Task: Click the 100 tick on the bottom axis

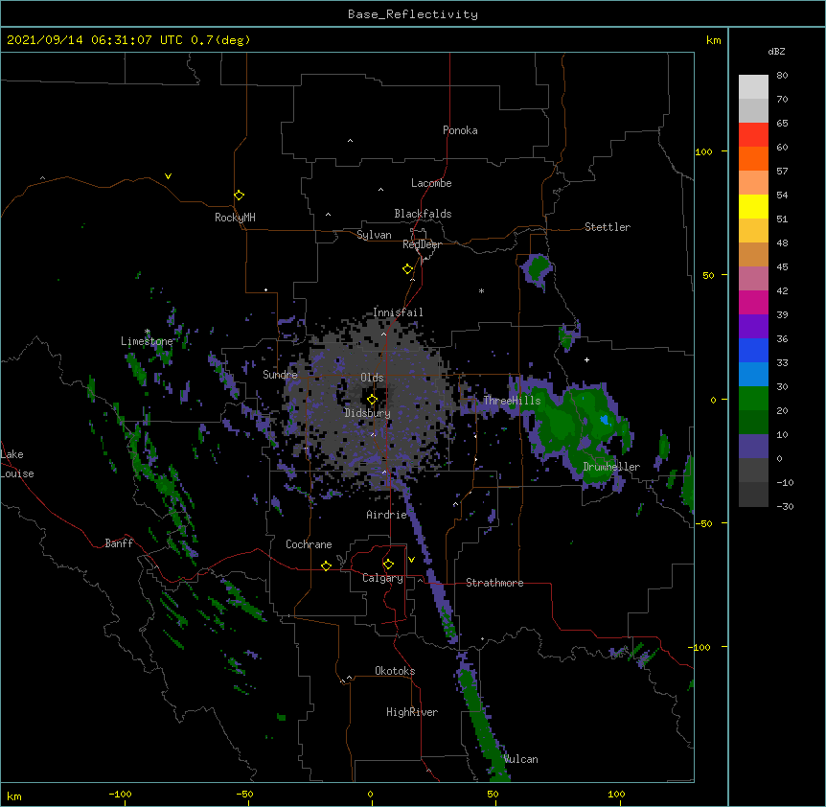Action: [616, 794]
